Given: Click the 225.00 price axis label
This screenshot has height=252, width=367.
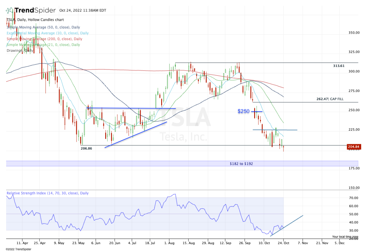Looking at the screenshot, I should (x=354, y=130).
